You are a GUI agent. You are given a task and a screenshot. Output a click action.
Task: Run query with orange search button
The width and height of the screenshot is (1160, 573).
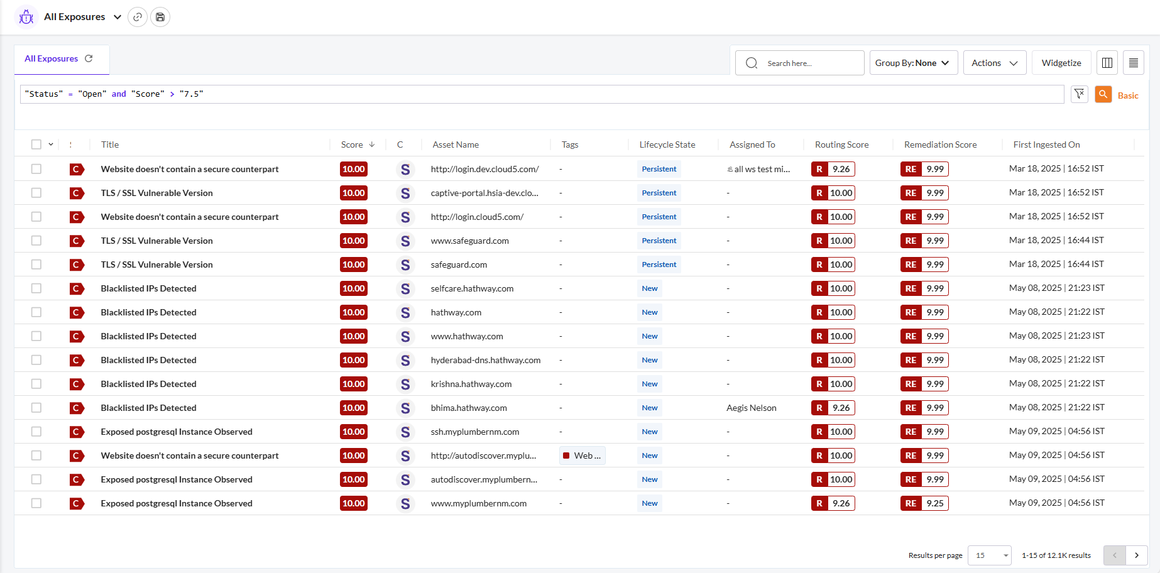pos(1103,94)
